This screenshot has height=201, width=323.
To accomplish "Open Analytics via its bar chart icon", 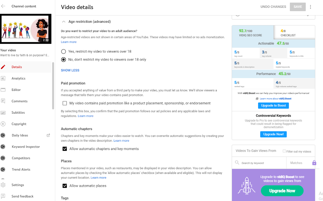I will tap(3, 78).
